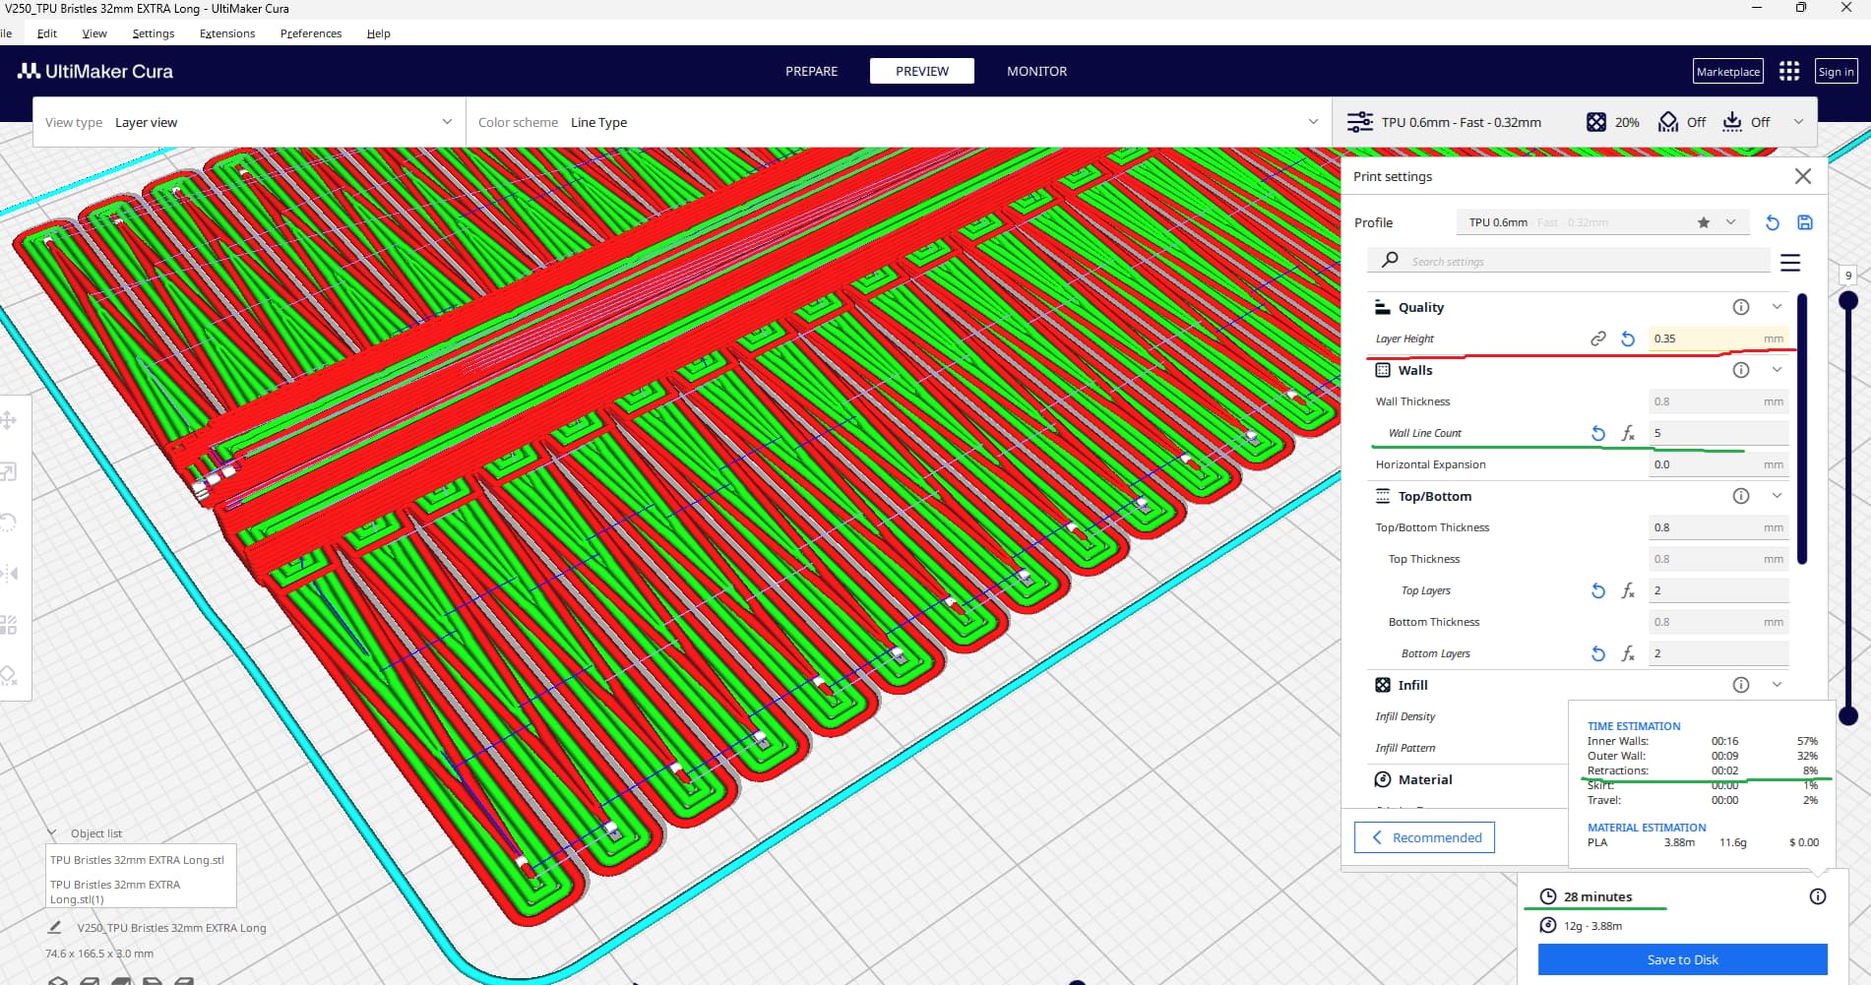Click the Save to Disk button
1871x985 pixels.
point(1682,959)
